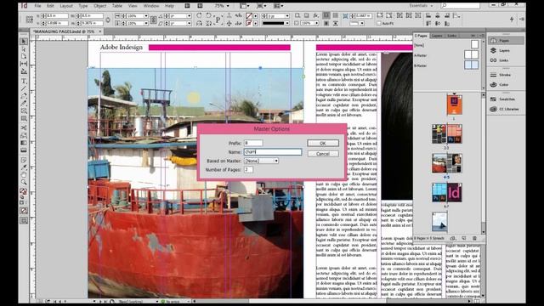Open the CC Libraries panel
This screenshot has width=544, height=306.
click(505, 109)
